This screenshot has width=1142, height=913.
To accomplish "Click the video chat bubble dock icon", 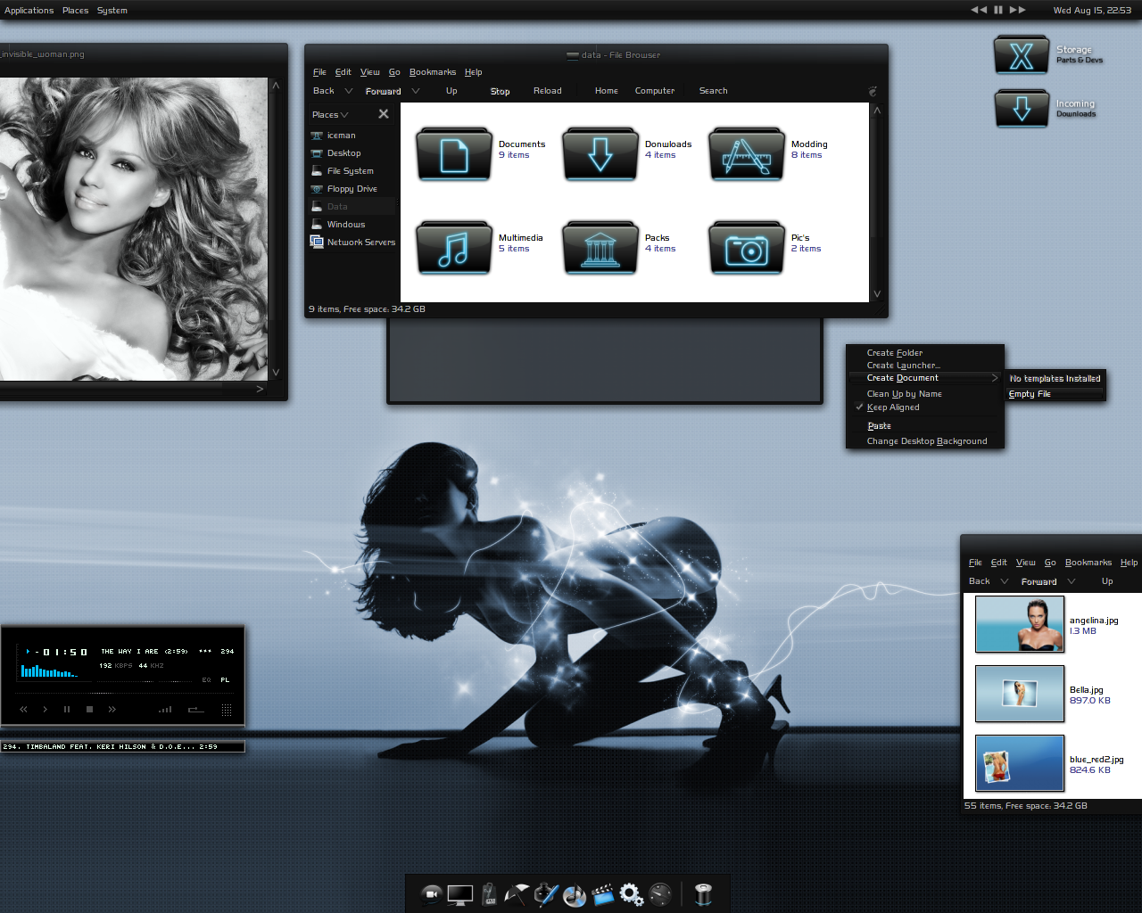I will pyautogui.click(x=431, y=894).
